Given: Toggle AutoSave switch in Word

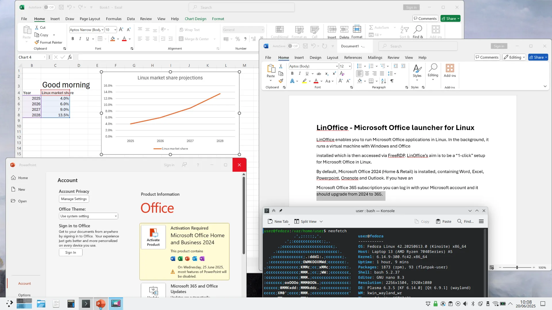Looking at the screenshot, I should pos(293,46).
